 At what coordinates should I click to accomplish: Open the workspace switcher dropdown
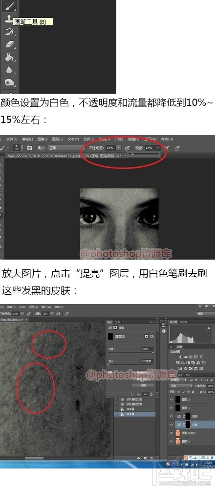[205, 314]
